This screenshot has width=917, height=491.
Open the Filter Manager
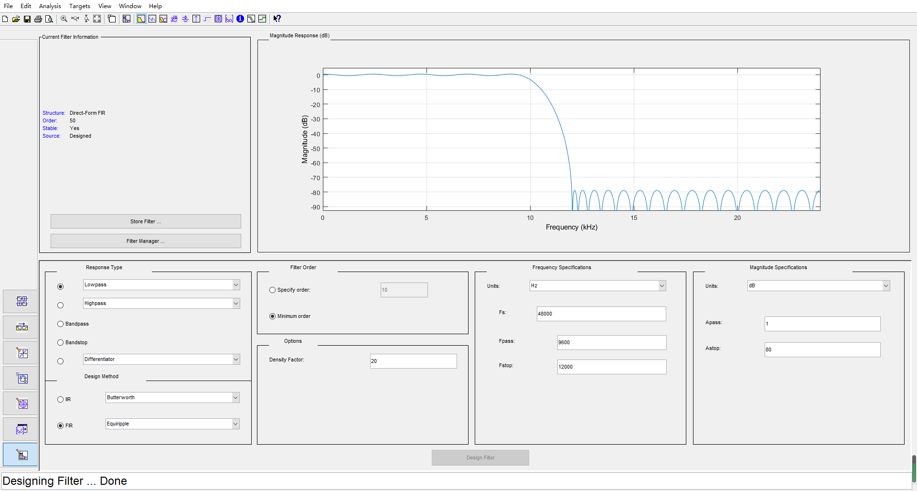pos(145,241)
